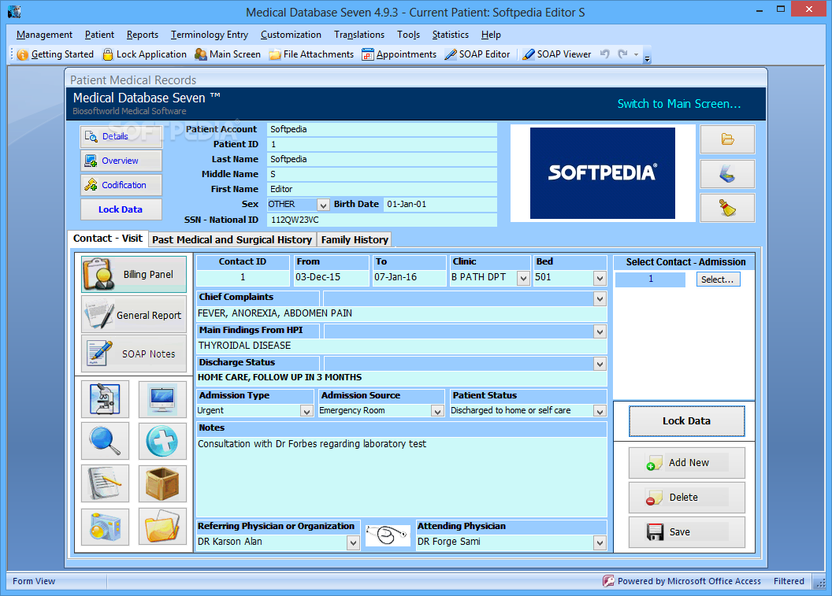The image size is (832, 596).
Task: Open Codification button
Action: pyautogui.click(x=121, y=185)
